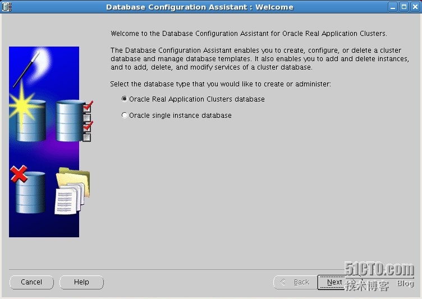The width and height of the screenshot is (422, 299).
Task: Click the wizard illustration side panel
Action: coord(50,142)
